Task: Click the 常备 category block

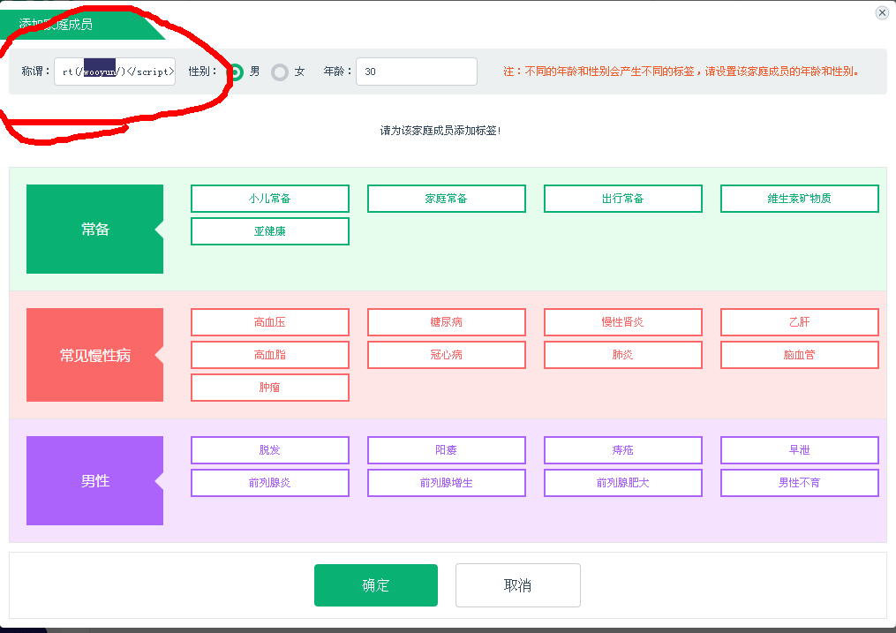Action: [x=94, y=229]
